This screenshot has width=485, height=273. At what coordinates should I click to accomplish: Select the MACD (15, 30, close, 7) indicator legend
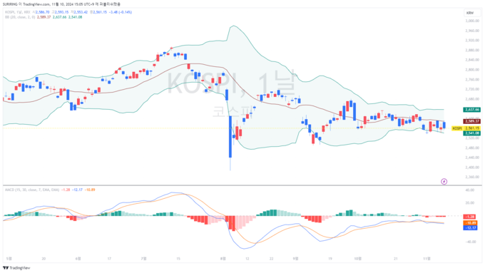click(x=32, y=190)
